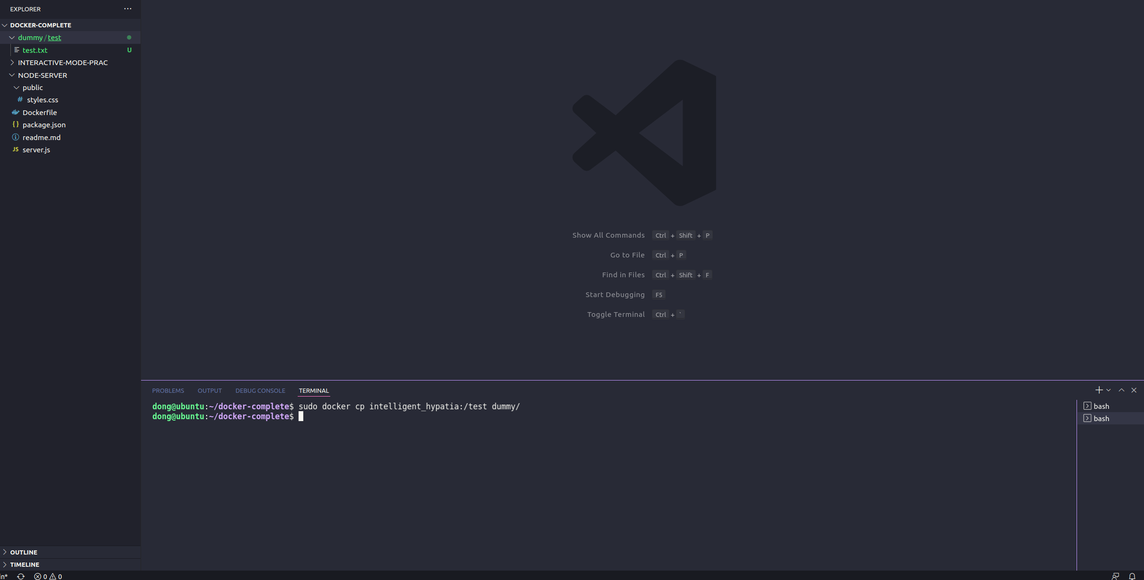Click the readme.md info icon
The height and width of the screenshot is (580, 1144).
coord(16,137)
